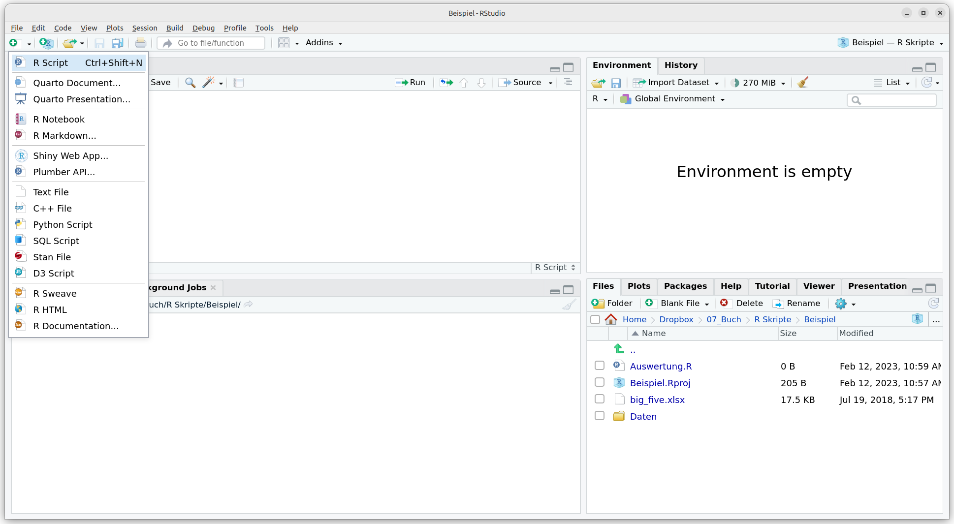The width and height of the screenshot is (954, 524).
Task: Click the go to parent directory arrow
Action: [619, 349]
